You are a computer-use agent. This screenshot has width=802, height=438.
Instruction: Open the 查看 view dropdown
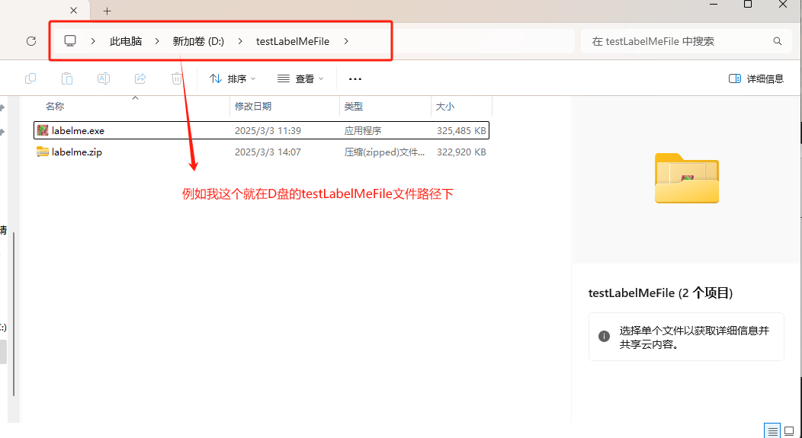click(300, 78)
